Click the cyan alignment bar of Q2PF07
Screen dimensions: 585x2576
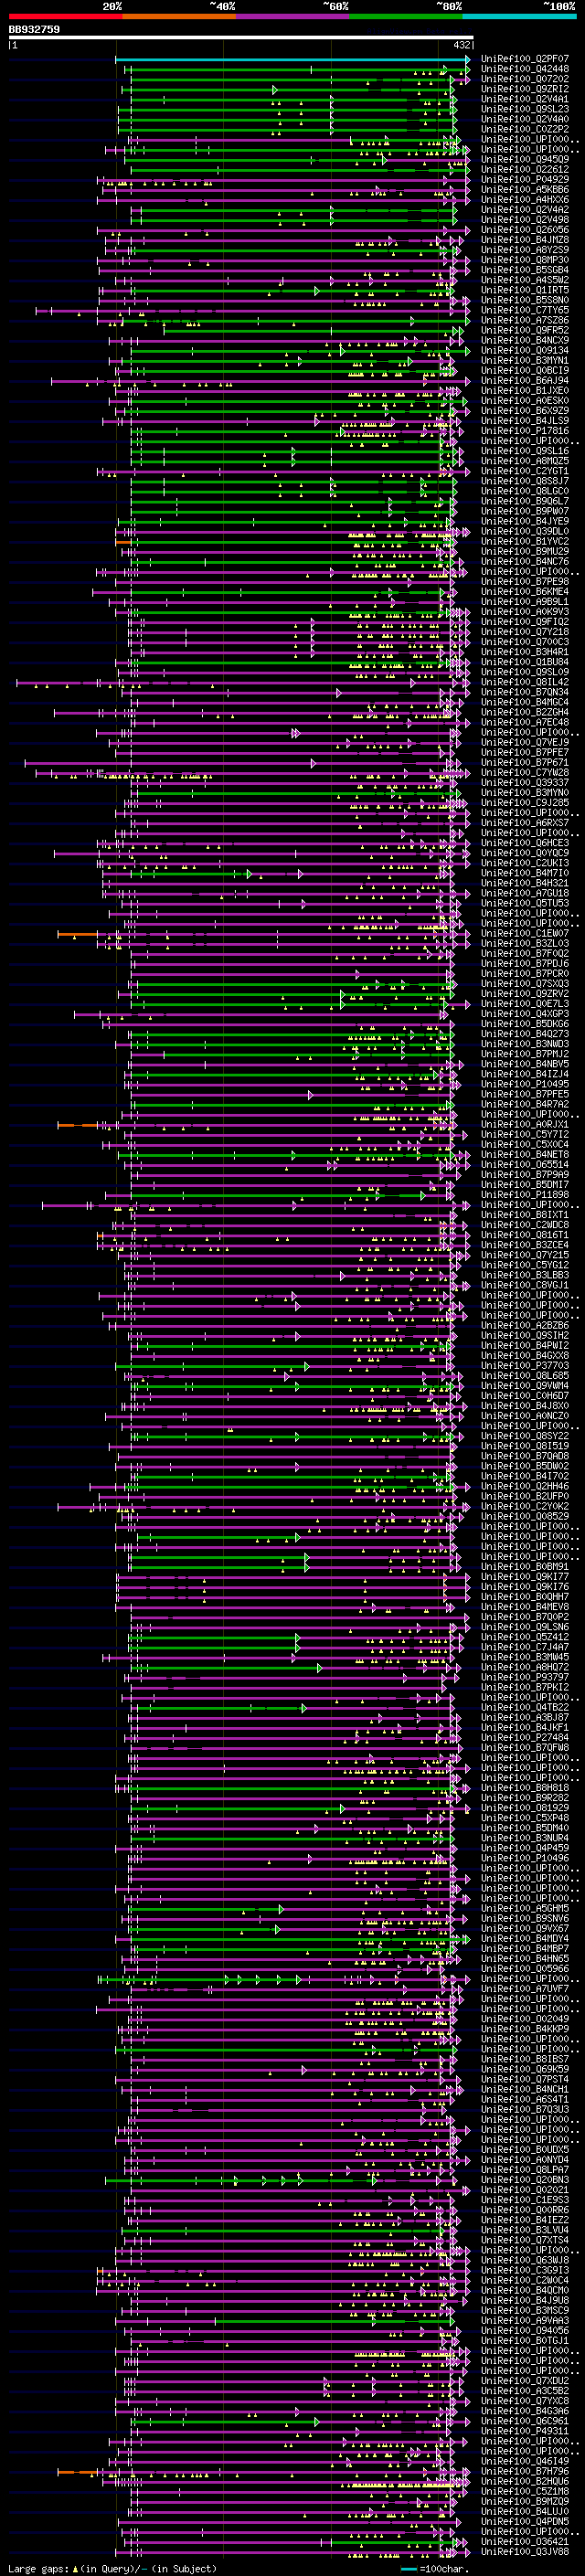point(292,59)
